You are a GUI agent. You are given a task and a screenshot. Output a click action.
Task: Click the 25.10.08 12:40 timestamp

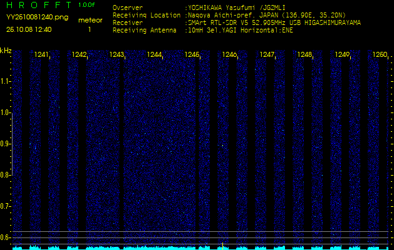point(29,29)
